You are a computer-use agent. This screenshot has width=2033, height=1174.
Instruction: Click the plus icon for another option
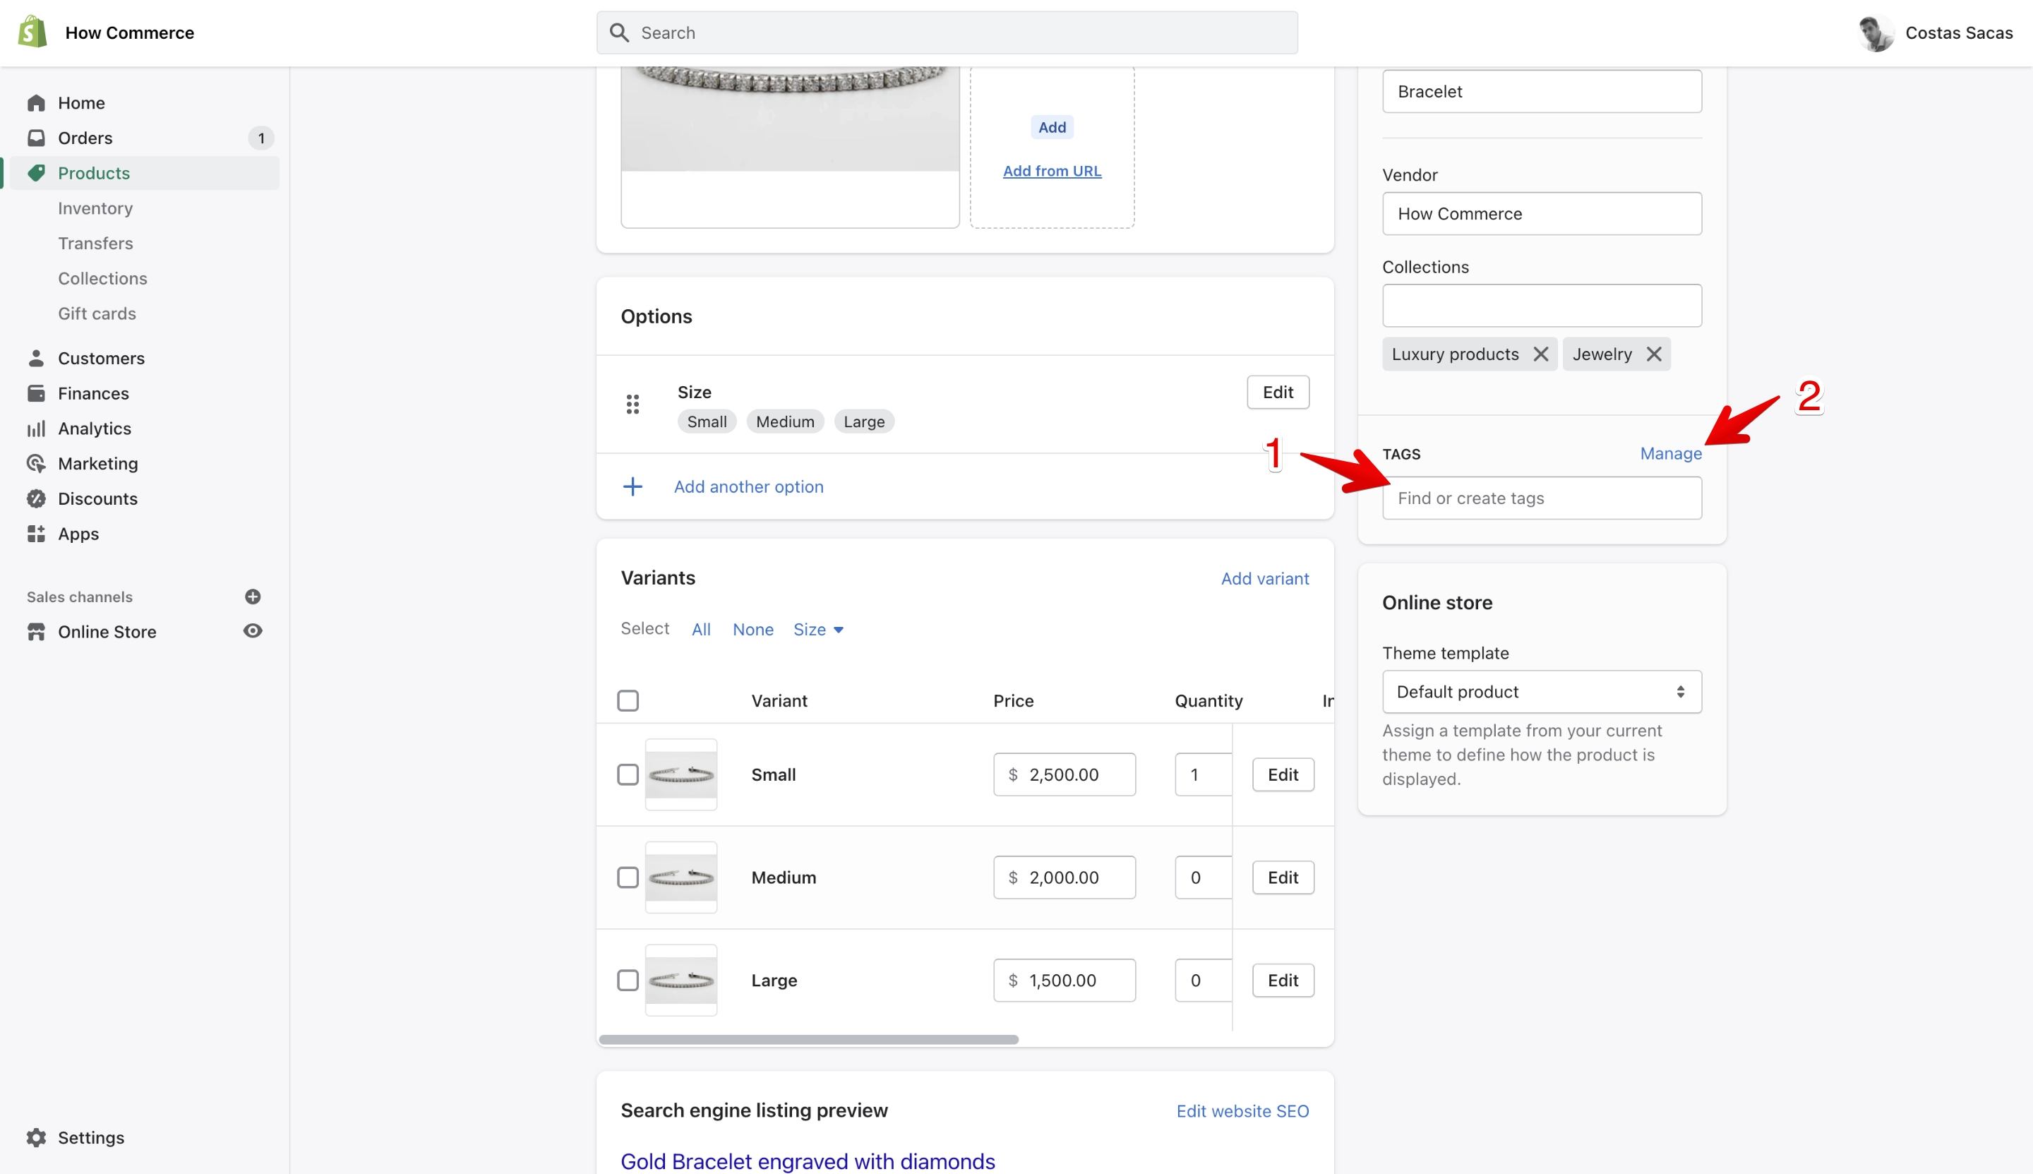coord(632,487)
